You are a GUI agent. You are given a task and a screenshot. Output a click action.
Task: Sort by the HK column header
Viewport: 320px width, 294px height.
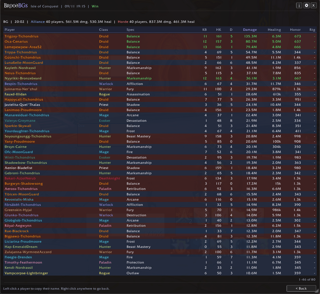(x=219, y=30)
